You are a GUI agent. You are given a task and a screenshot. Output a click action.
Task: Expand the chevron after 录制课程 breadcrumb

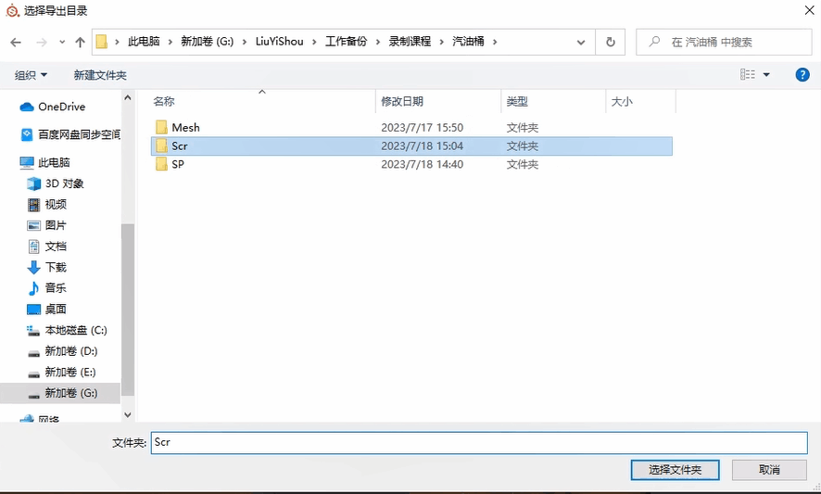click(x=441, y=42)
